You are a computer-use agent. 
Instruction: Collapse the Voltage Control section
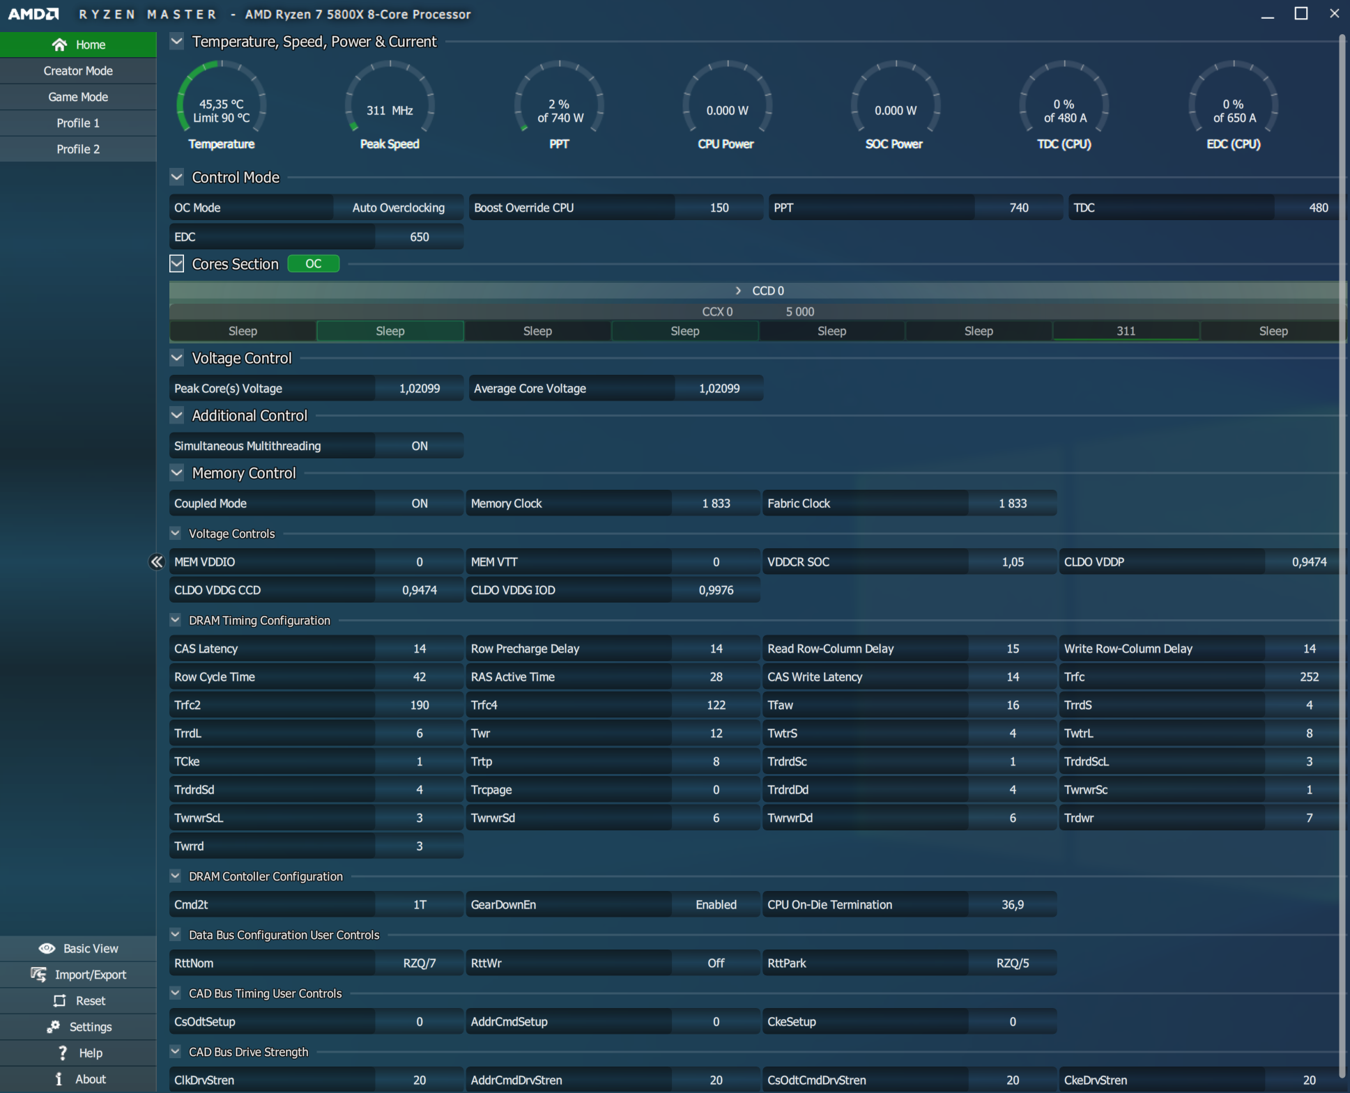pos(177,358)
